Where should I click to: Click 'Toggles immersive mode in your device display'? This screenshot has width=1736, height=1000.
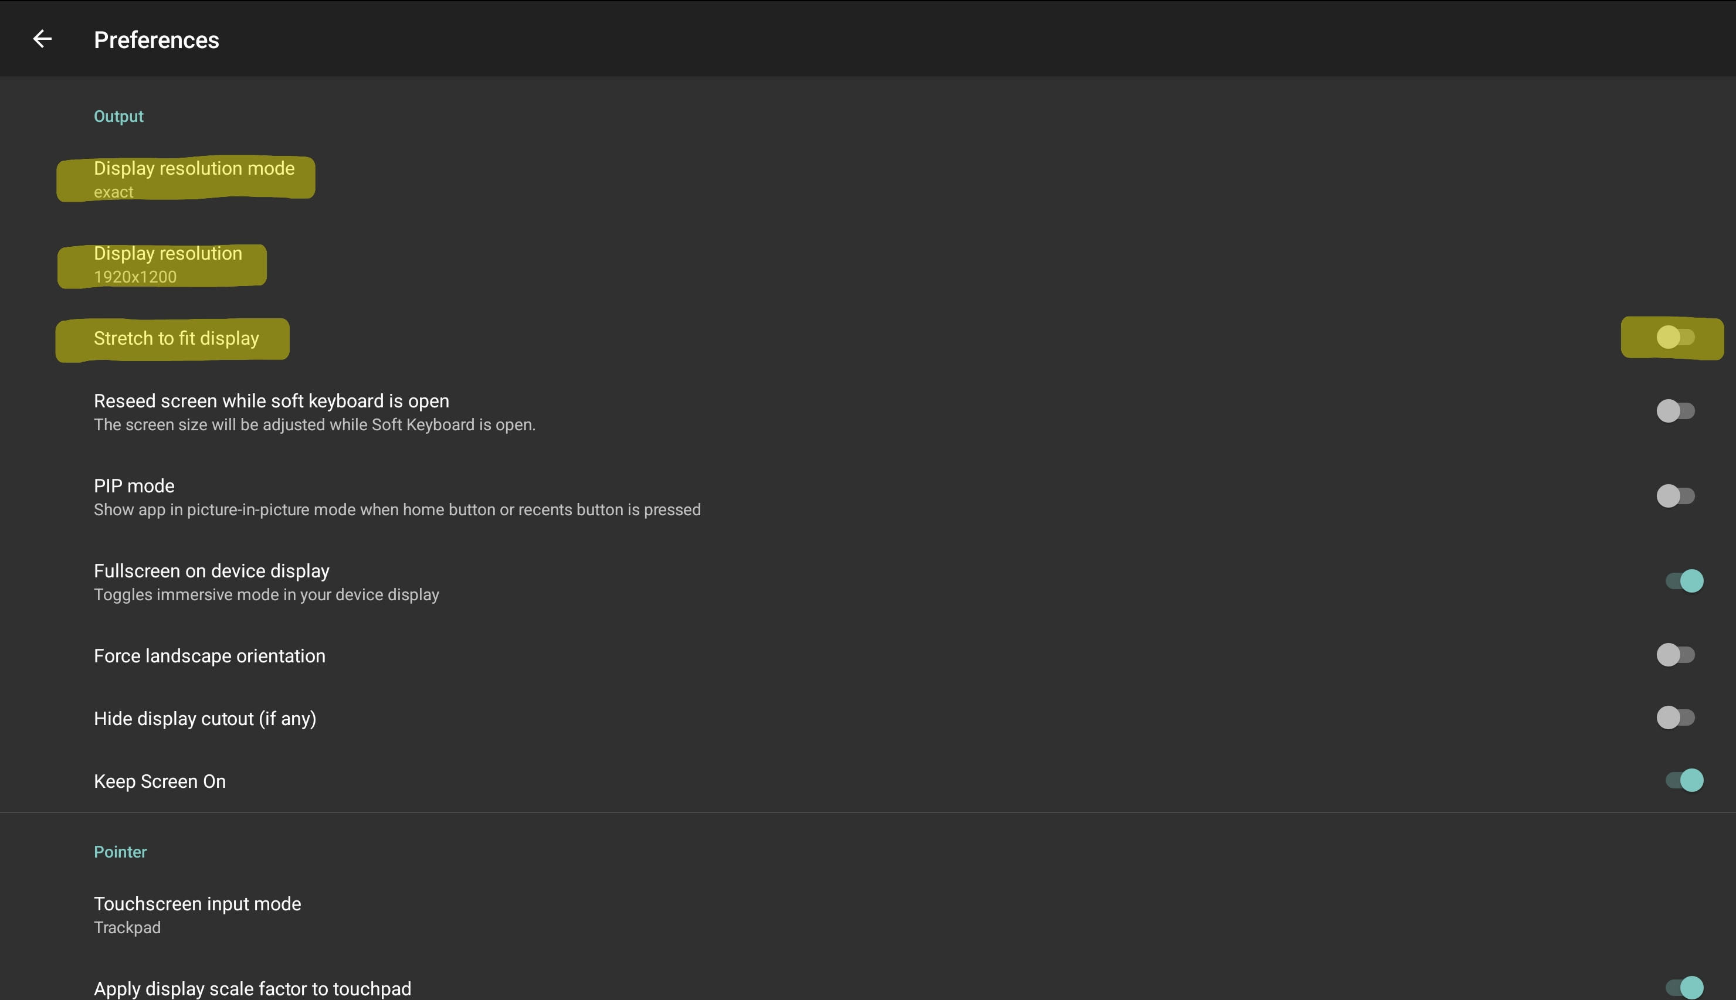click(266, 595)
